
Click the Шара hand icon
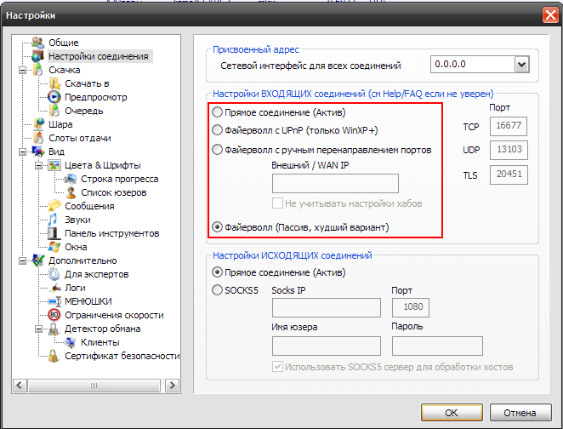click(x=38, y=124)
